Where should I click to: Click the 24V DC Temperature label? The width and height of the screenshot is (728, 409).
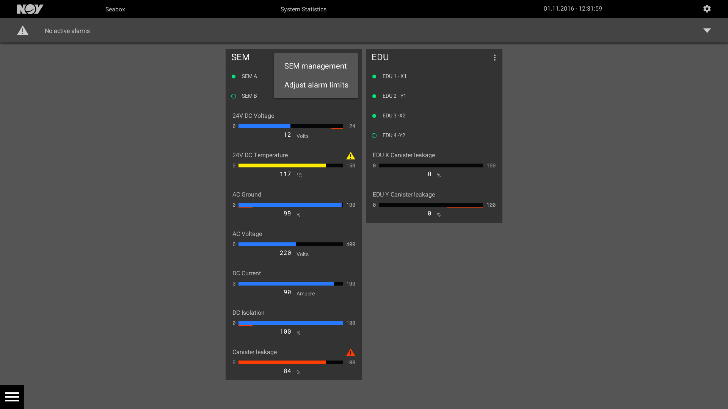[x=260, y=155]
